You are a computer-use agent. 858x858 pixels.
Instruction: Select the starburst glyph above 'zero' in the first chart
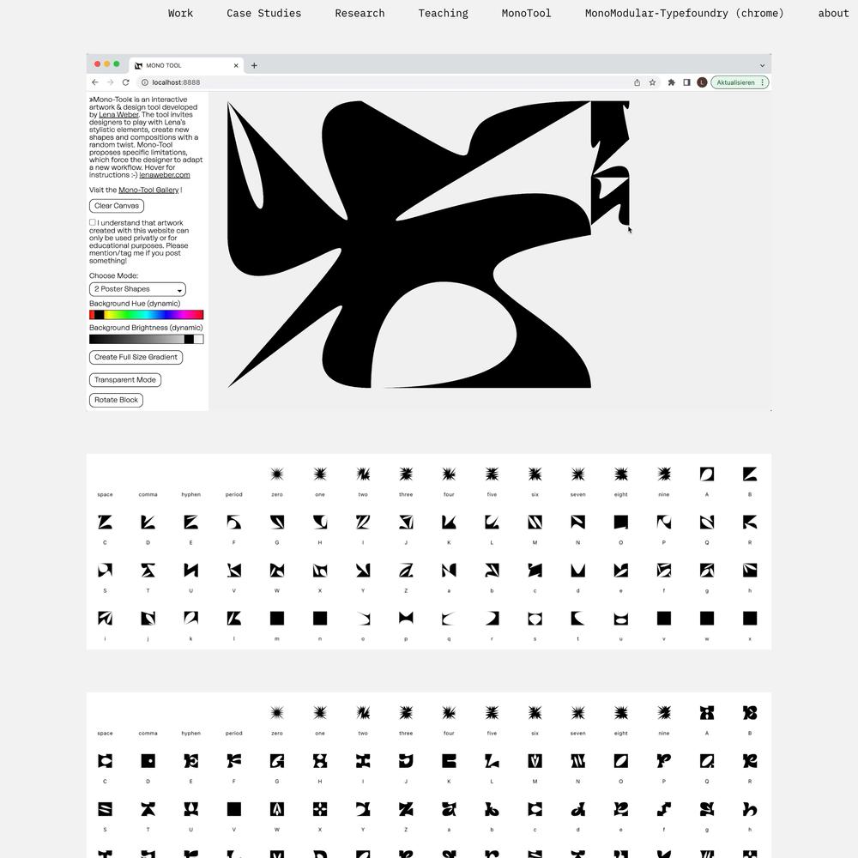pyautogui.click(x=277, y=474)
